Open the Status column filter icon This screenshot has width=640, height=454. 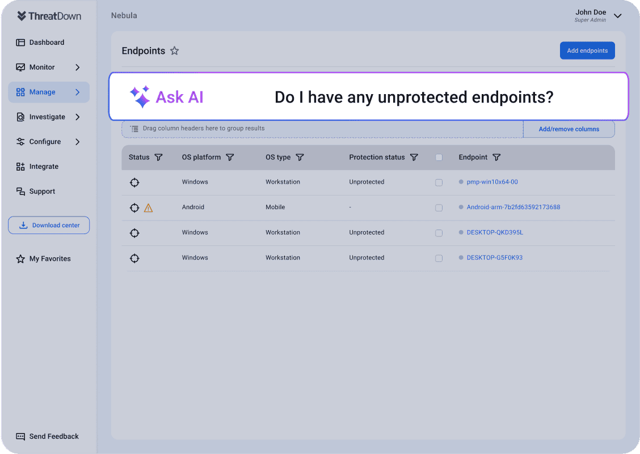(x=159, y=158)
